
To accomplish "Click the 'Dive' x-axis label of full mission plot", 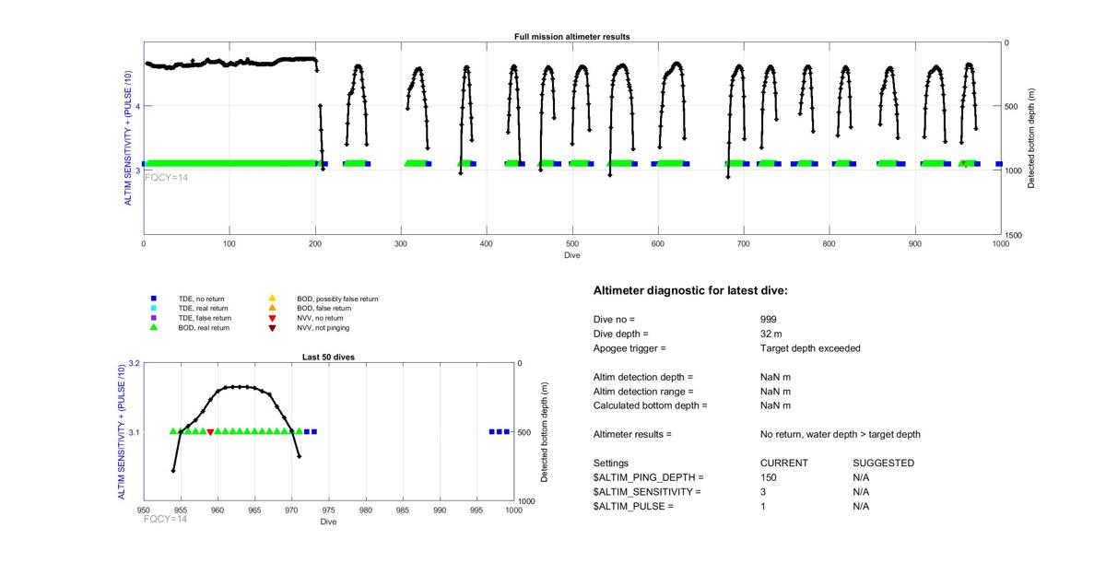I will pos(571,255).
